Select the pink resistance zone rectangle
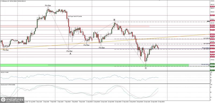The width and height of the screenshot is (215, 103). [75, 26]
